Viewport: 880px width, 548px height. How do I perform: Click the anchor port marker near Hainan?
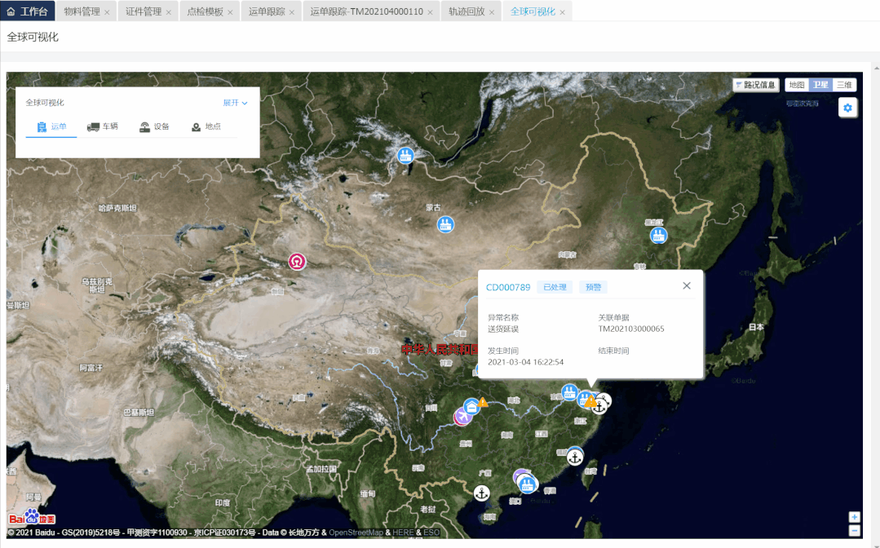tap(482, 493)
